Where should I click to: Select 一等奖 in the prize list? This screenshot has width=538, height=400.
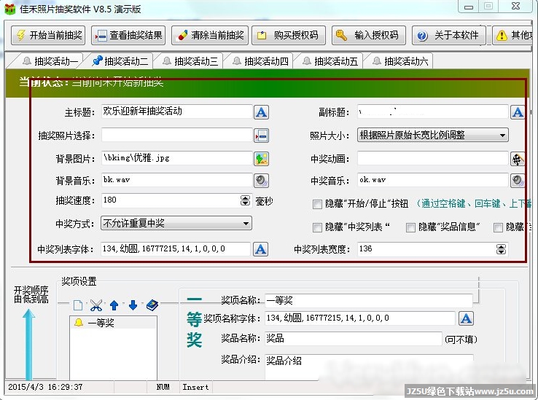pos(101,323)
